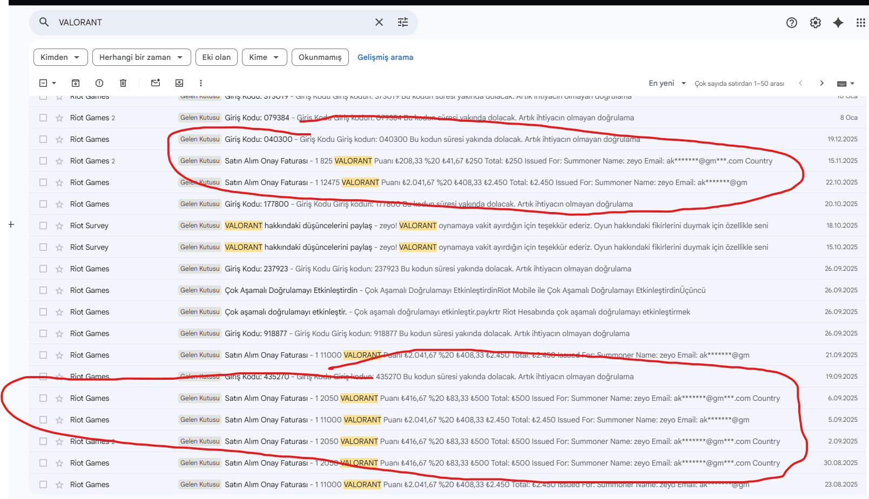Go to the newer results page arrow
Image resolution: width=869 pixels, height=499 pixels.
(800, 83)
